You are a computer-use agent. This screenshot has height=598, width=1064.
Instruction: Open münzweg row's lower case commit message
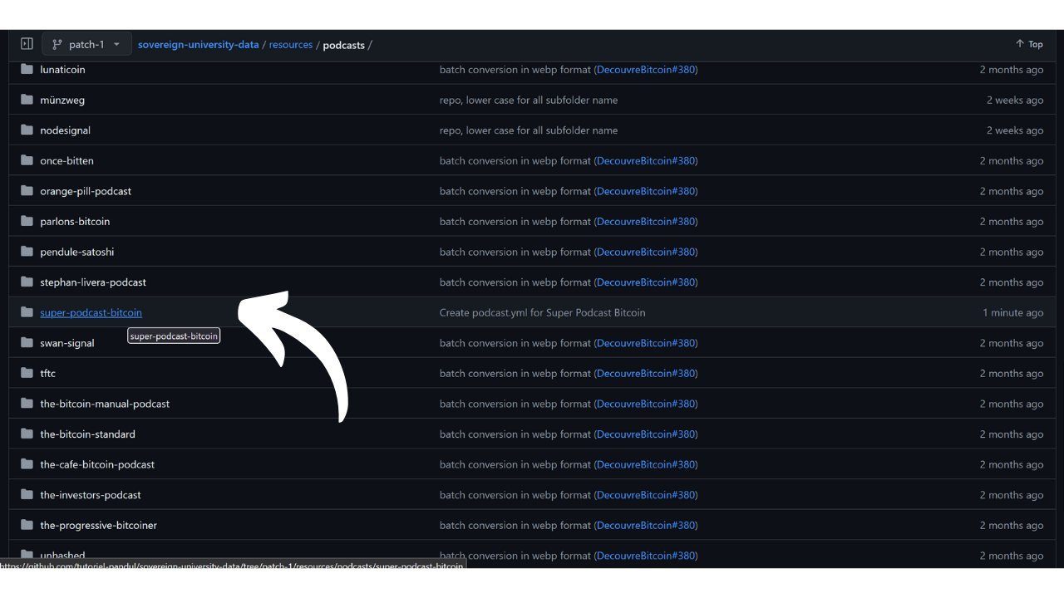click(x=529, y=100)
